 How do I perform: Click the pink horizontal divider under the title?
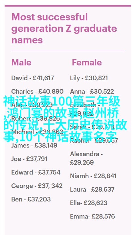[x=68, y=51]
